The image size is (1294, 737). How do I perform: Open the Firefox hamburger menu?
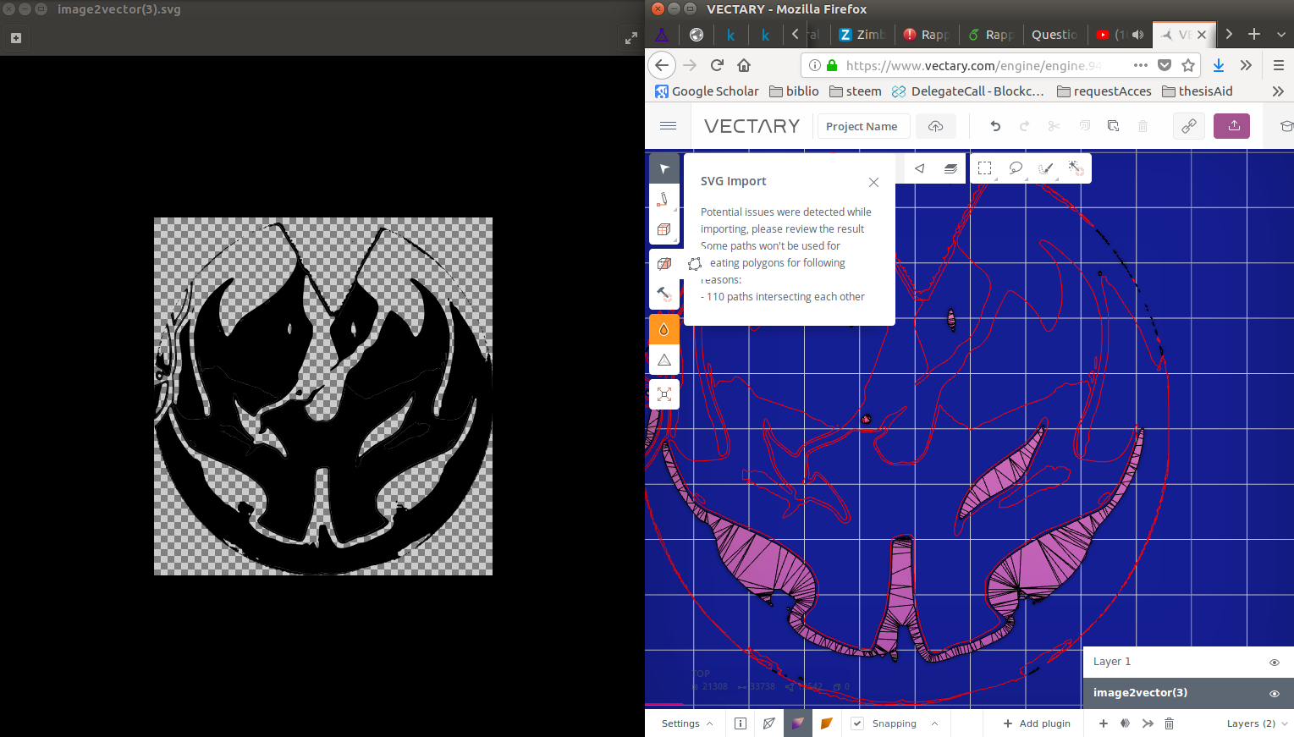point(1278,65)
